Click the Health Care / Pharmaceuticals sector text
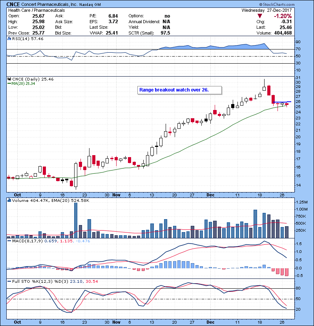314x326 pixels. (x=37, y=10)
